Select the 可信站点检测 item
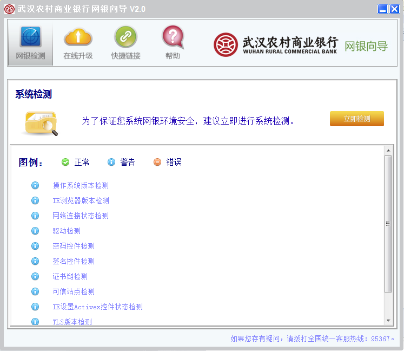The width and height of the screenshot is (404, 351). (74, 291)
